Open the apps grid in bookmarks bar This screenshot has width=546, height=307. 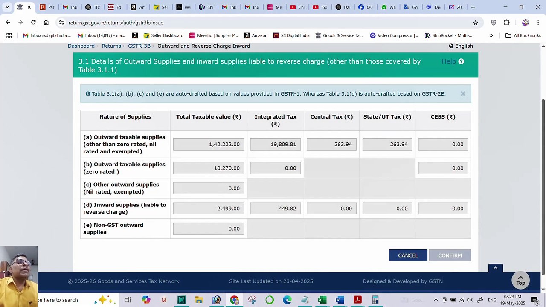point(9,35)
